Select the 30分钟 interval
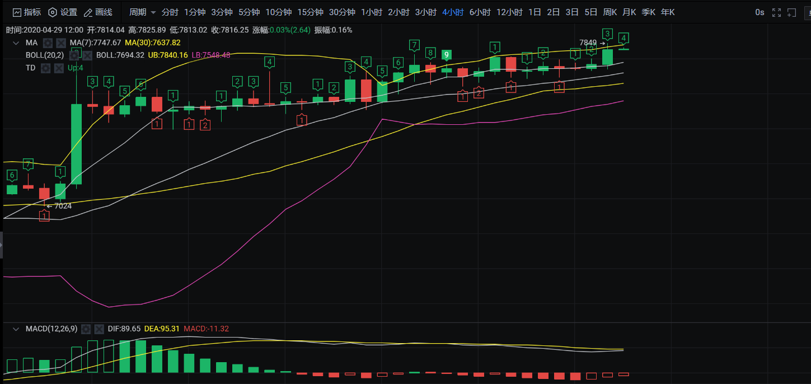Viewport: 811px width, 384px height. click(342, 12)
